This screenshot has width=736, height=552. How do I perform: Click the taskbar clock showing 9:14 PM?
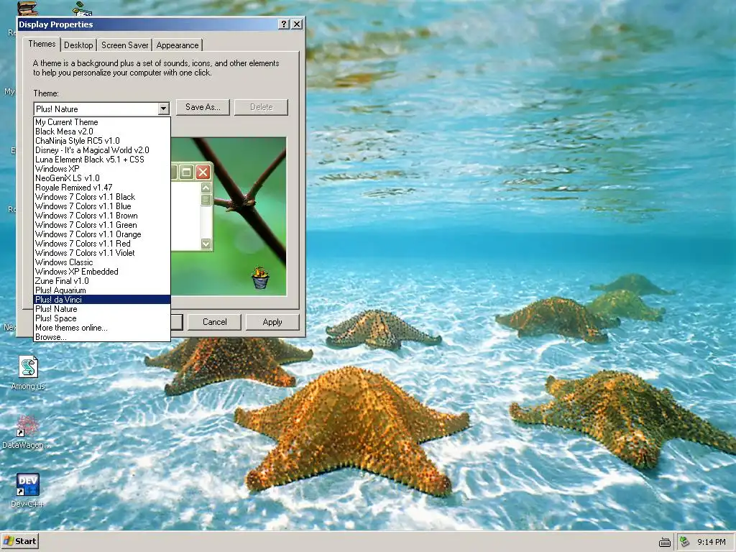[x=711, y=542]
